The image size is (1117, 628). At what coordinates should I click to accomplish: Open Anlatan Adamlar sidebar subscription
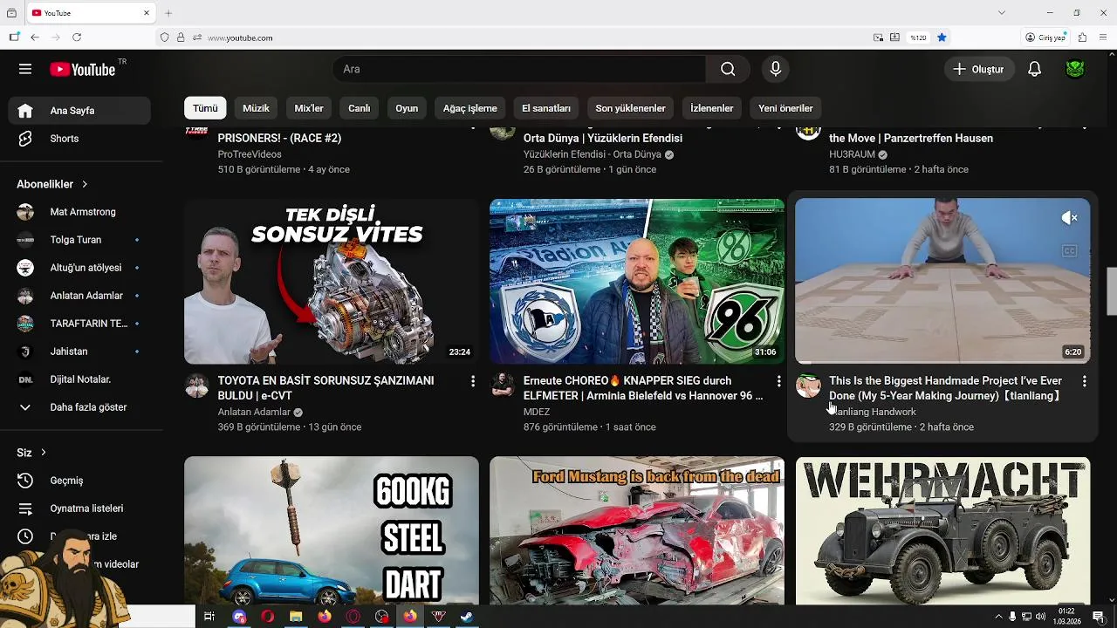point(79,296)
